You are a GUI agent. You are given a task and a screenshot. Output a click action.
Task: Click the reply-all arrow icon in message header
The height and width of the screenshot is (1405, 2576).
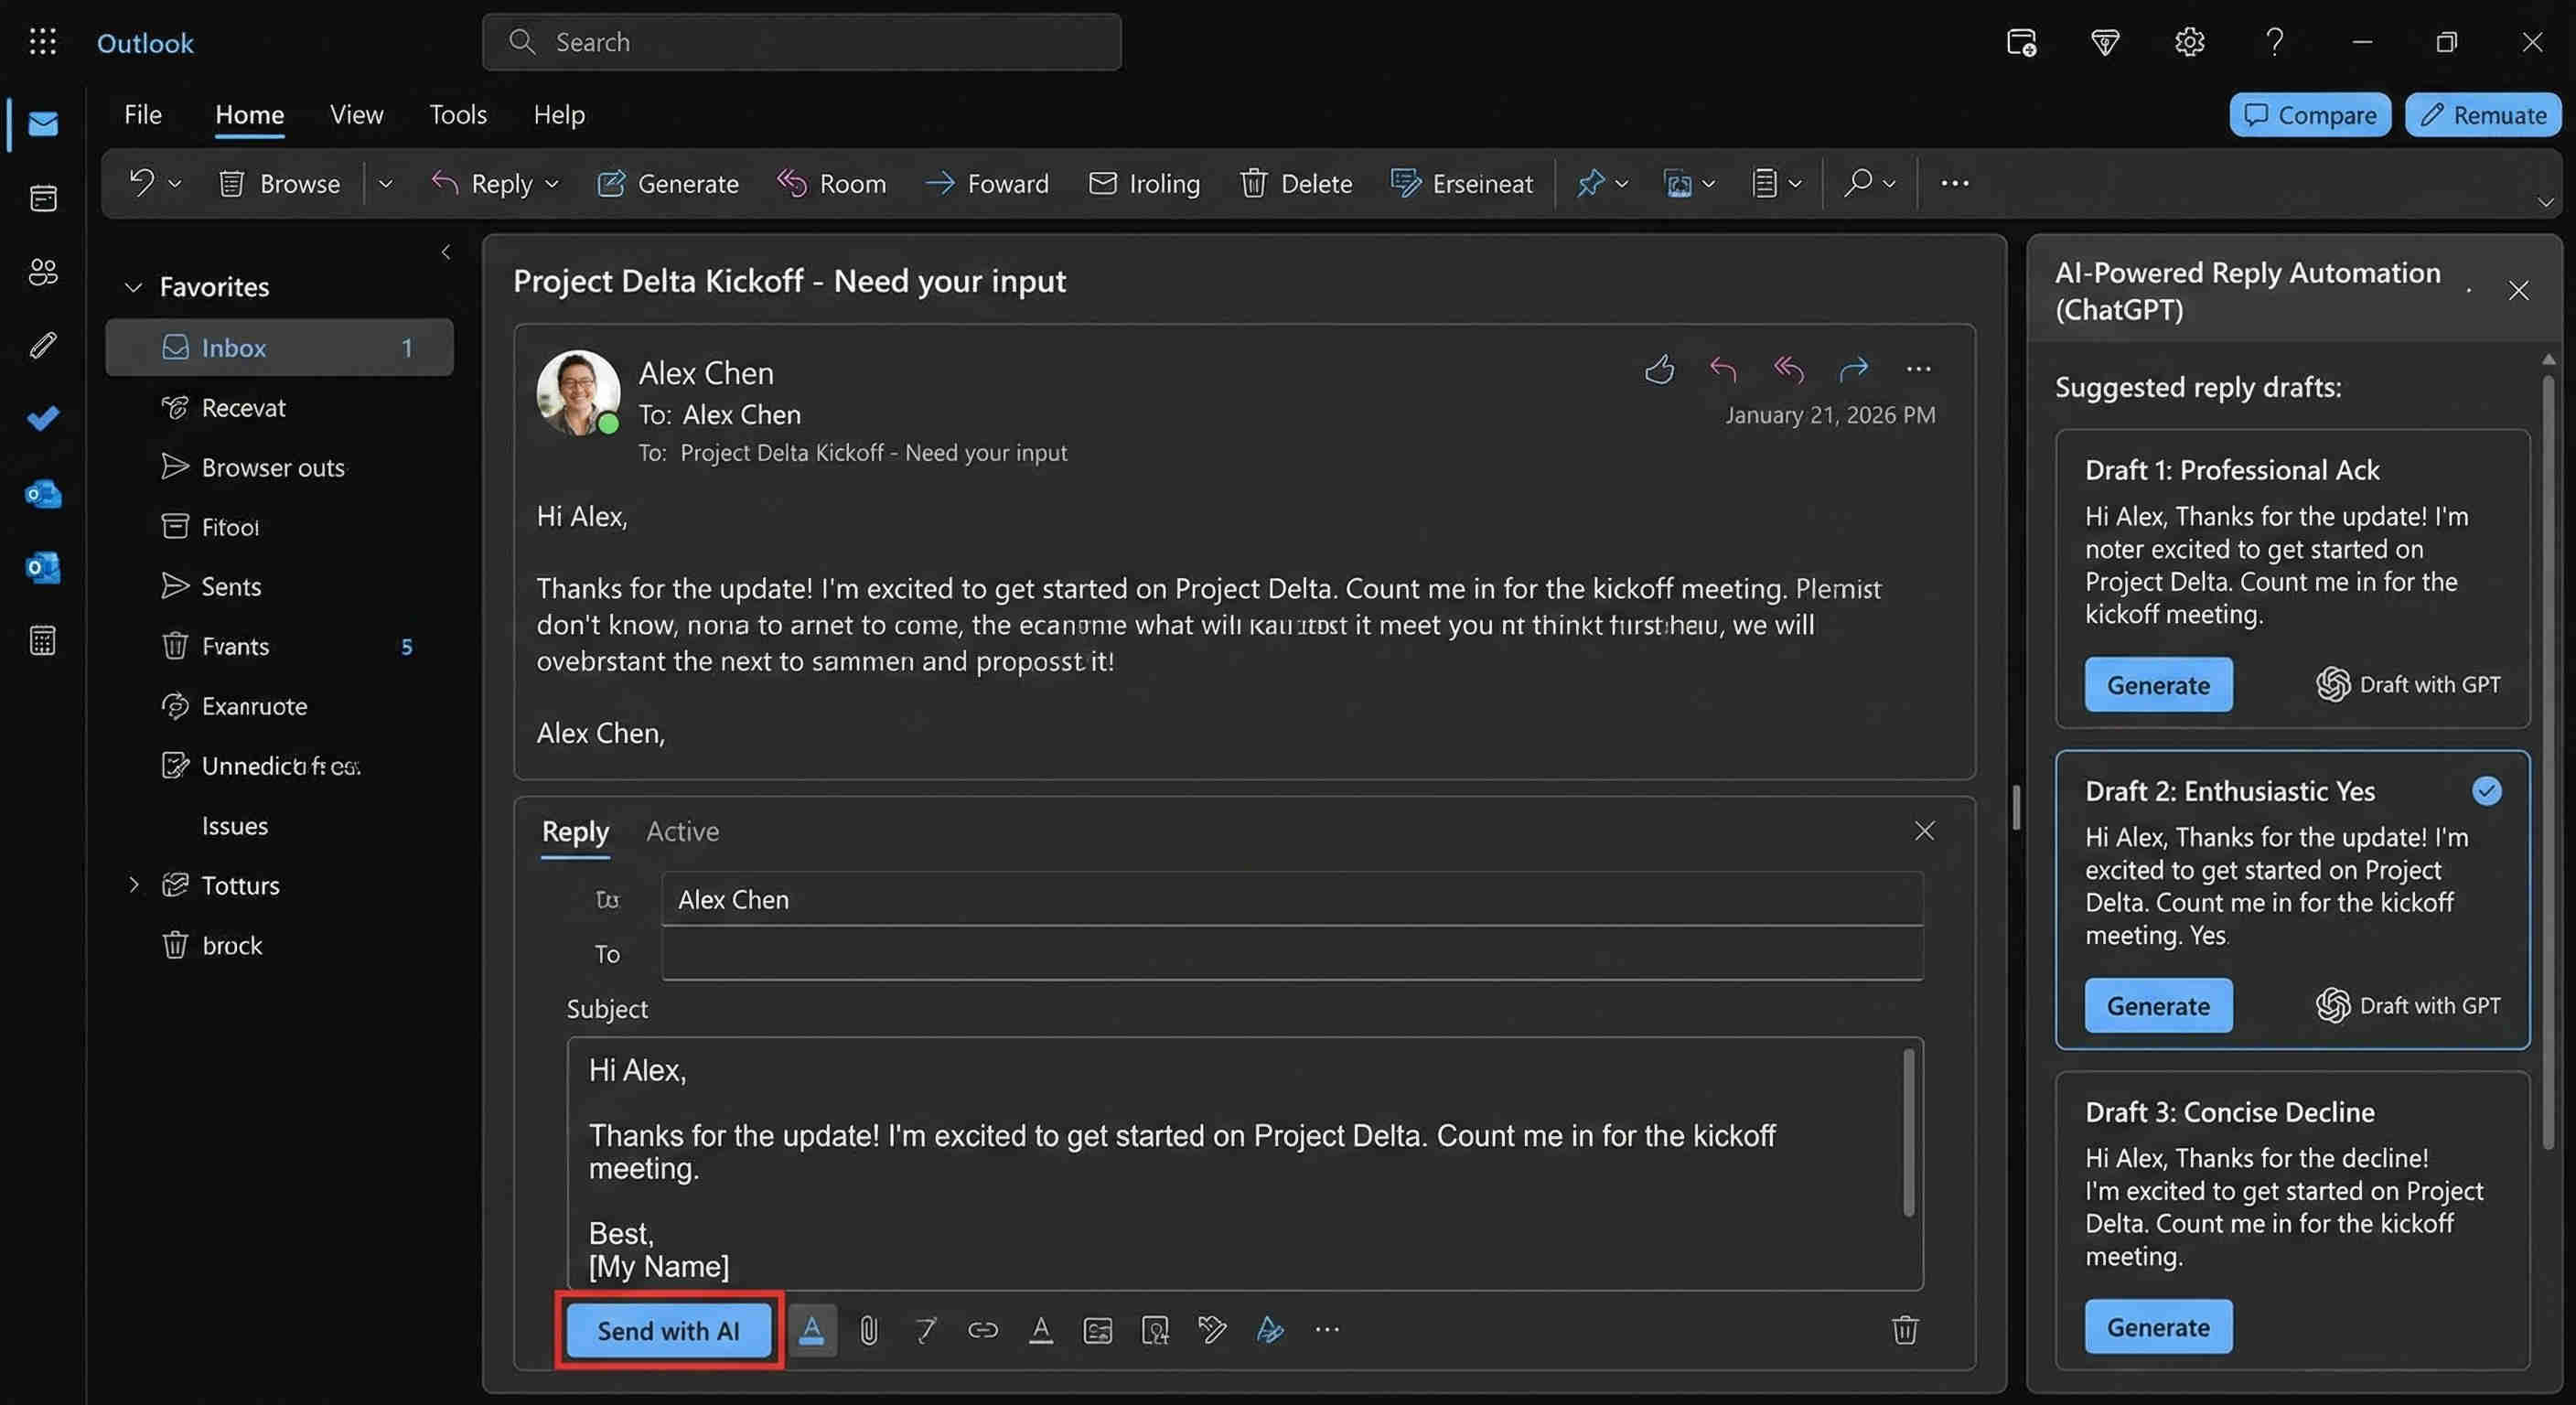[1789, 369]
